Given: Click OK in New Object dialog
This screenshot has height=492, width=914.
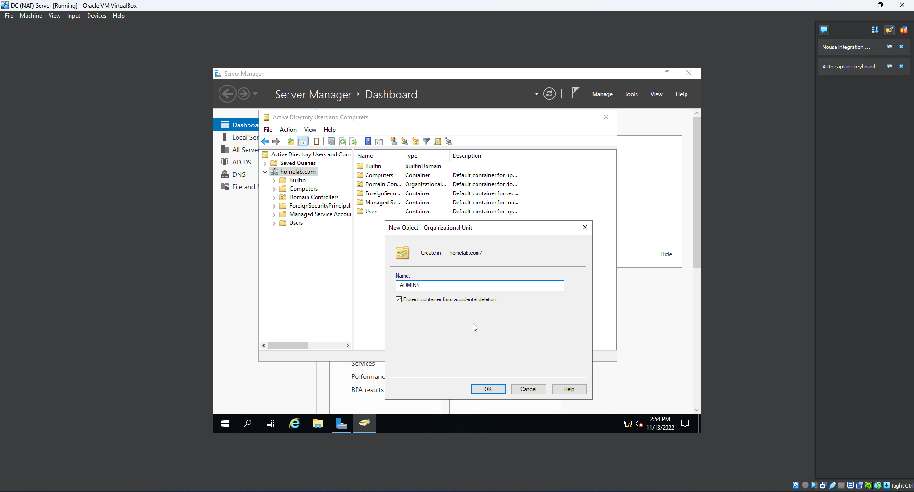Looking at the screenshot, I should [x=488, y=389].
